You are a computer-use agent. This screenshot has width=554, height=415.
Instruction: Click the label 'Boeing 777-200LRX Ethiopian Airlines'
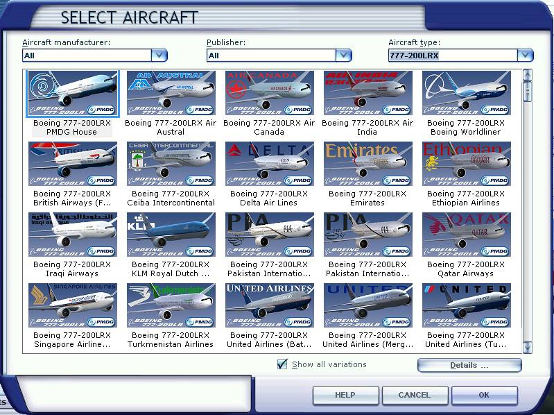coord(466,198)
